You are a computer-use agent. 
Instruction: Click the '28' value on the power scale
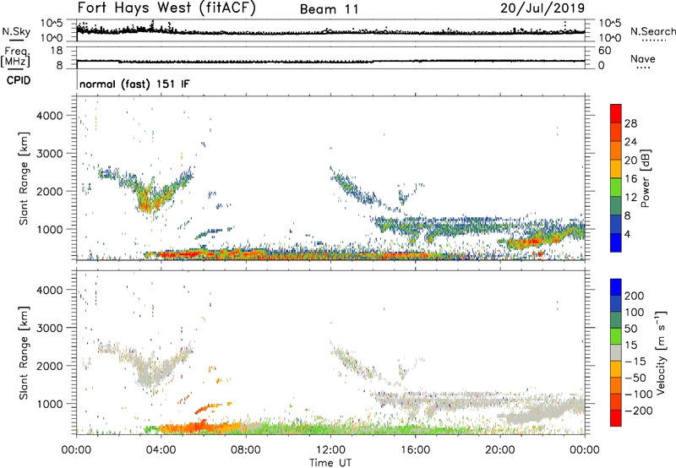pyautogui.click(x=630, y=123)
